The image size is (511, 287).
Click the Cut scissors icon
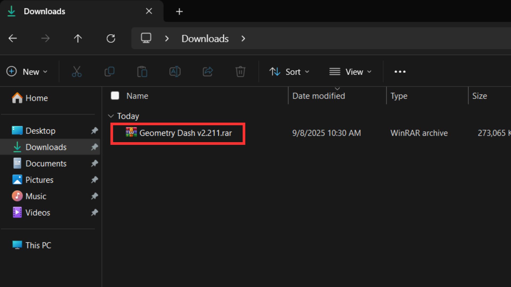(x=77, y=71)
